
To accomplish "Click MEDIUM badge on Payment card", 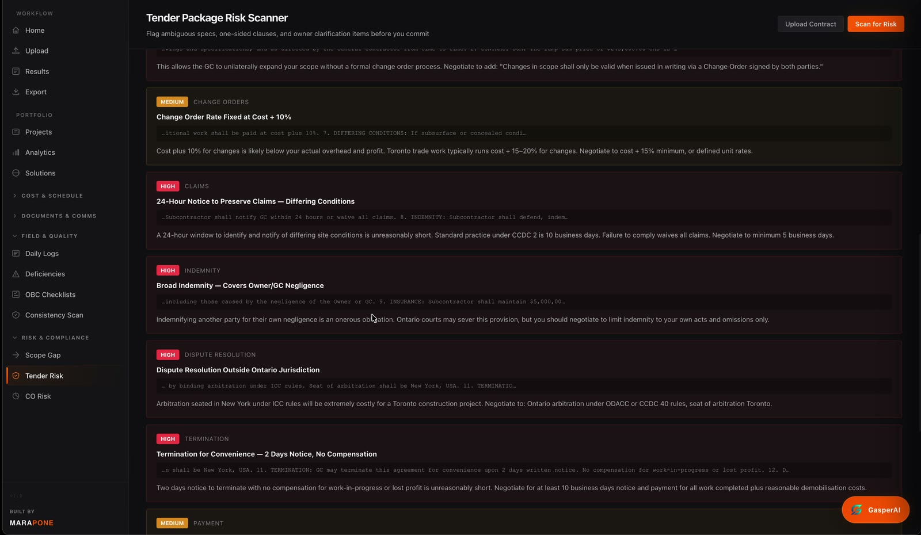I will click(x=172, y=523).
